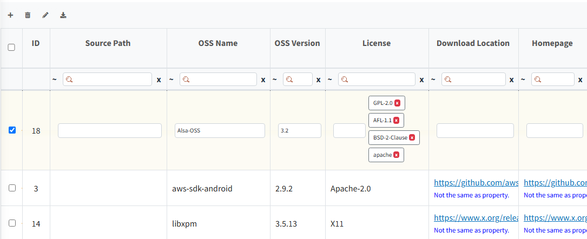Sort by the OSS Version column header

click(x=297, y=43)
